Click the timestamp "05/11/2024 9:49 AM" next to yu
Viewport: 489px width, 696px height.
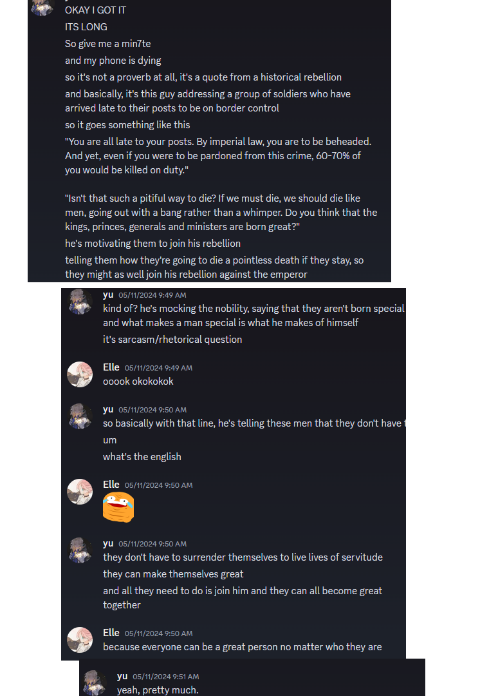click(x=152, y=295)
